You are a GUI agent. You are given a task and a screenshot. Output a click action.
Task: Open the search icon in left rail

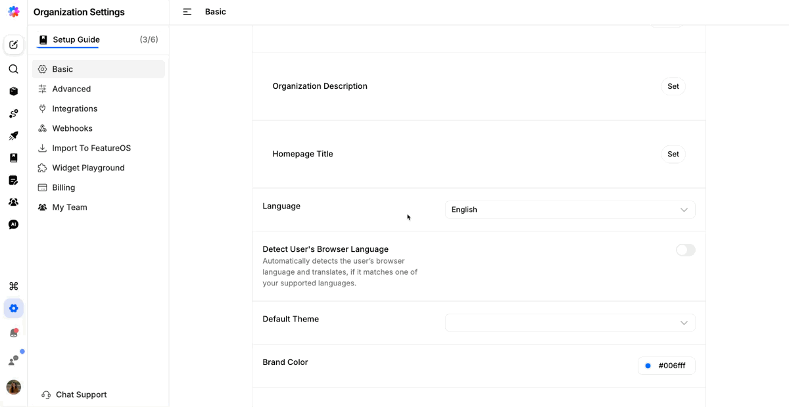pos(13,69)
